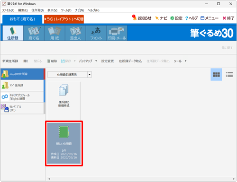Expand the 住所録名順表示 sort dropdown

click(x=90, y=75)
